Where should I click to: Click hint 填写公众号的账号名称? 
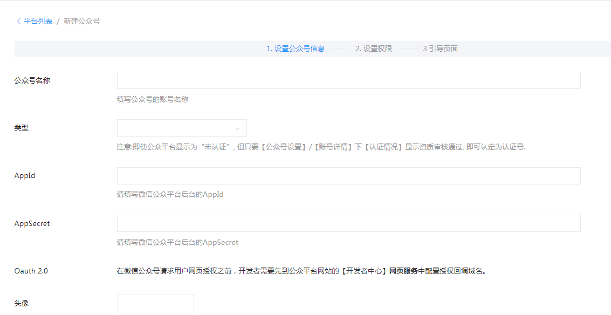(x=153, y=99)
